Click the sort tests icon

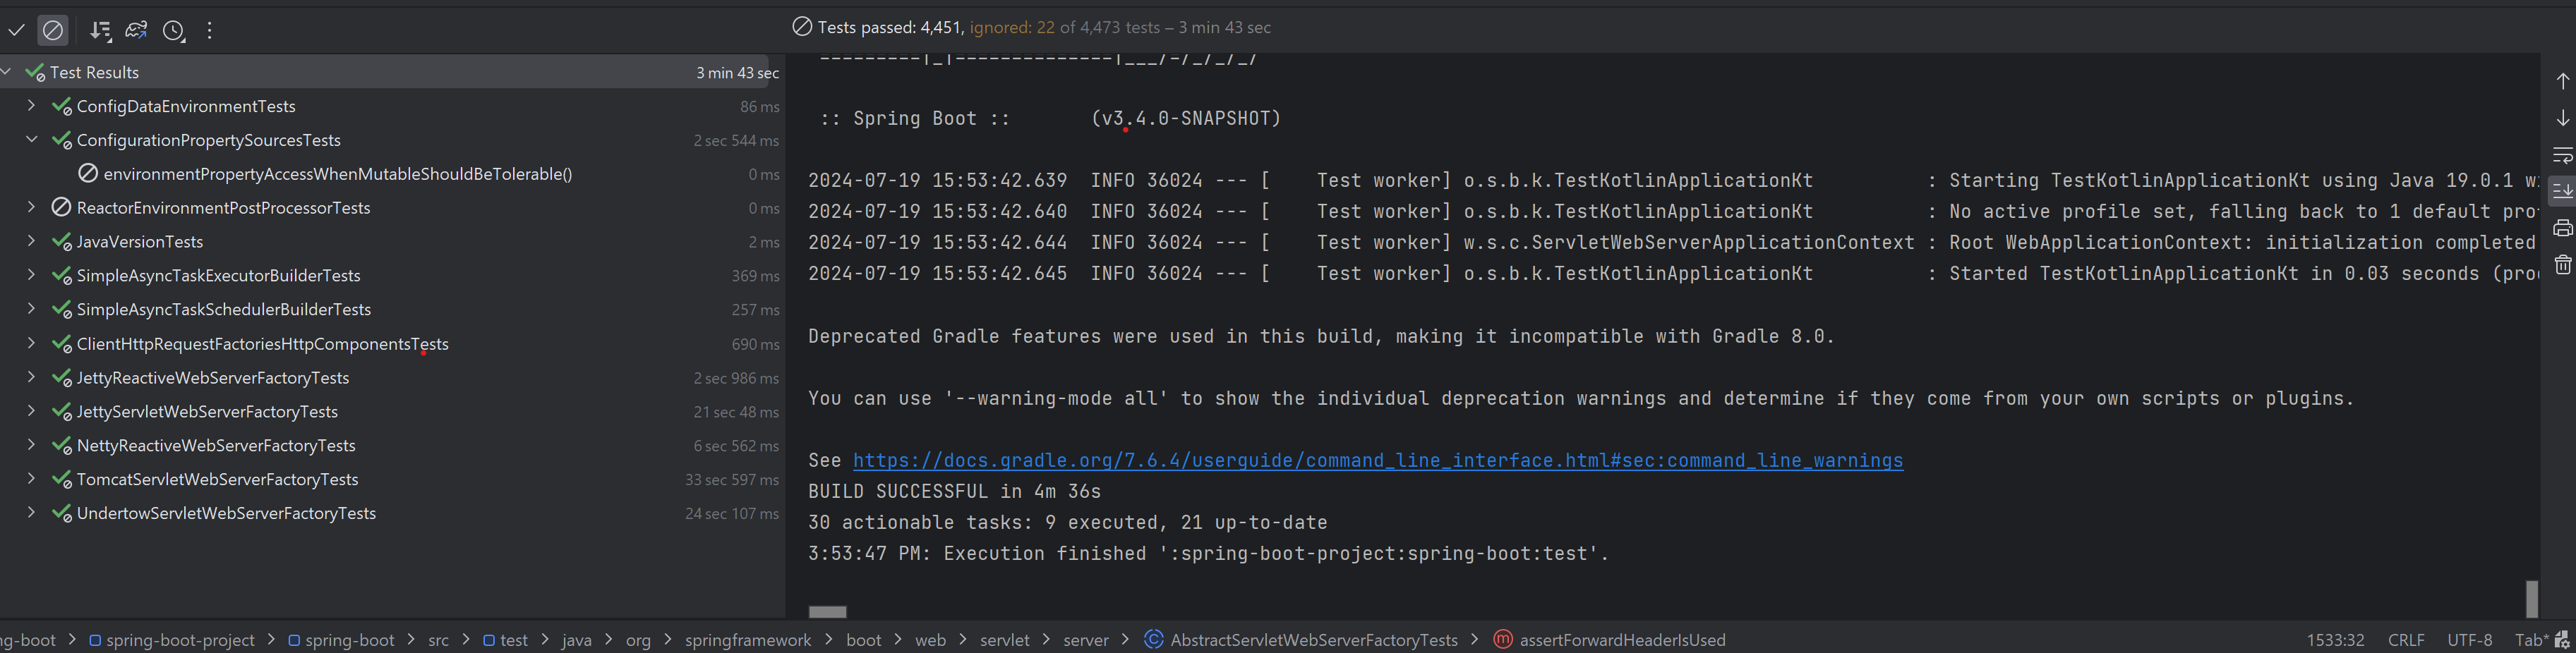coord(100,31)
